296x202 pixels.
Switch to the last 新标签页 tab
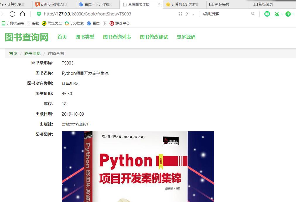(272, 4)
